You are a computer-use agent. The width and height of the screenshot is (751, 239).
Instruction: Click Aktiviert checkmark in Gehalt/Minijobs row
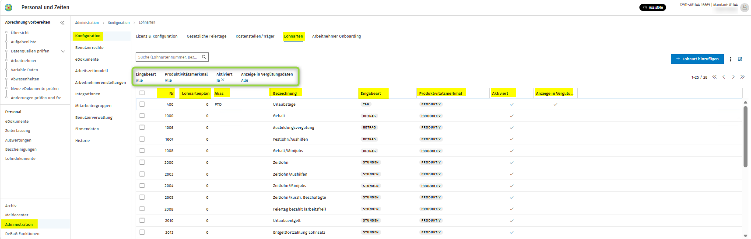pyautogui.click(x=512, y=151)
